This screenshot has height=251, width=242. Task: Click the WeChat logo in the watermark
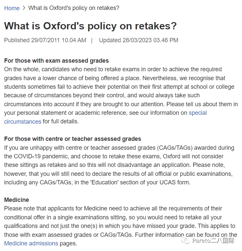click(x=186, y=240)
